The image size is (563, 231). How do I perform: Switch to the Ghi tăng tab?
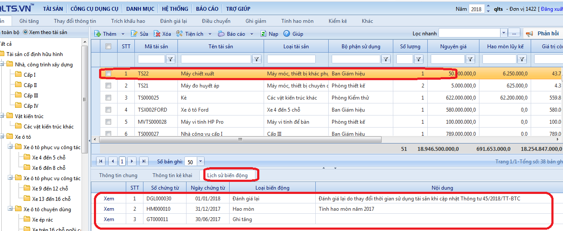click(29, 21)
